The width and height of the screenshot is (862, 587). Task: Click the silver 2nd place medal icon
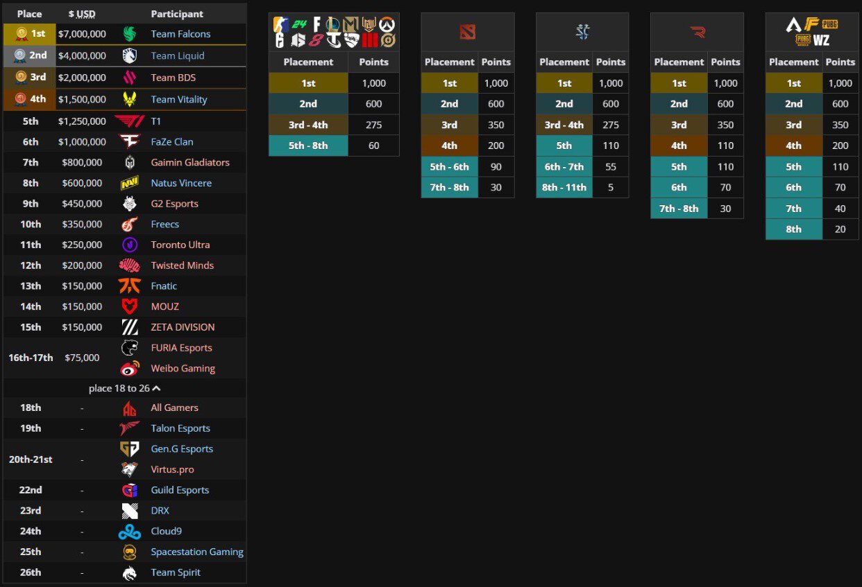pos(20,55)
